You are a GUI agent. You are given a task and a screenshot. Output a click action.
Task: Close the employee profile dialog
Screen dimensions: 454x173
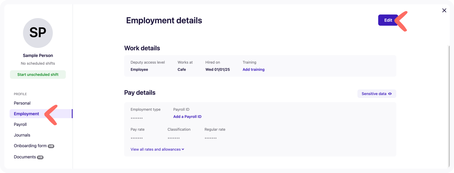tap(444, 10)
